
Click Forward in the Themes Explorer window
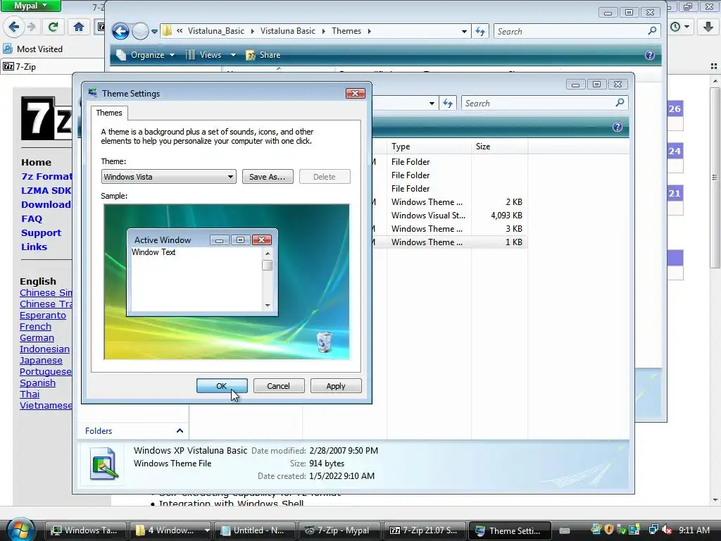140,31
